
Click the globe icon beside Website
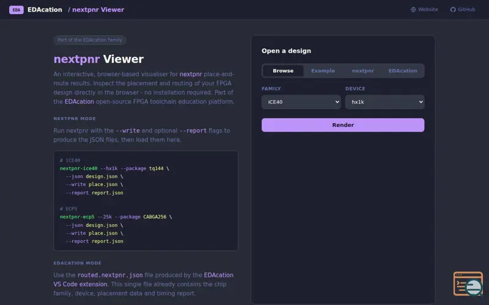point(413,10)
